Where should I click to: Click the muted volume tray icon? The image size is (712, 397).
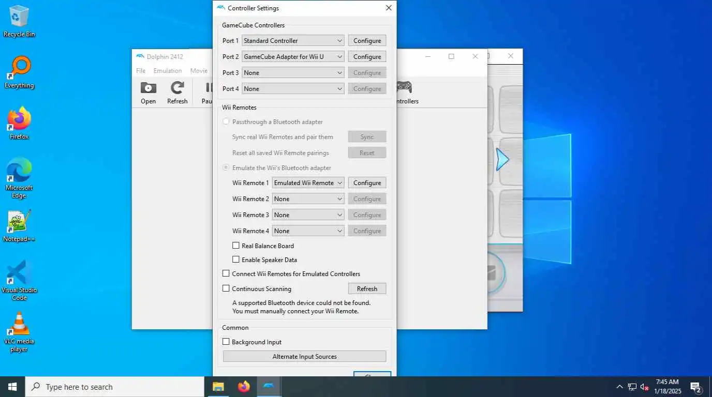tap(645, 387)
